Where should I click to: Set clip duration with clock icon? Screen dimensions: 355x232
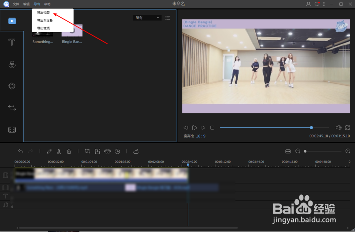tap(117, 151)
